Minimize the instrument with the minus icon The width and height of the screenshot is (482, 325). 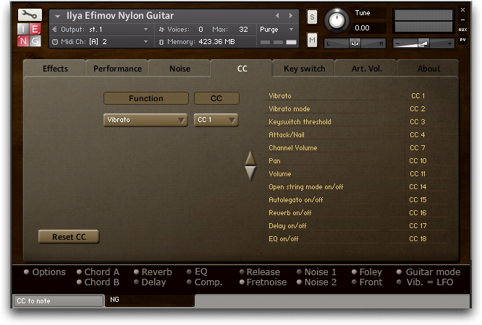tap(462, 20)
